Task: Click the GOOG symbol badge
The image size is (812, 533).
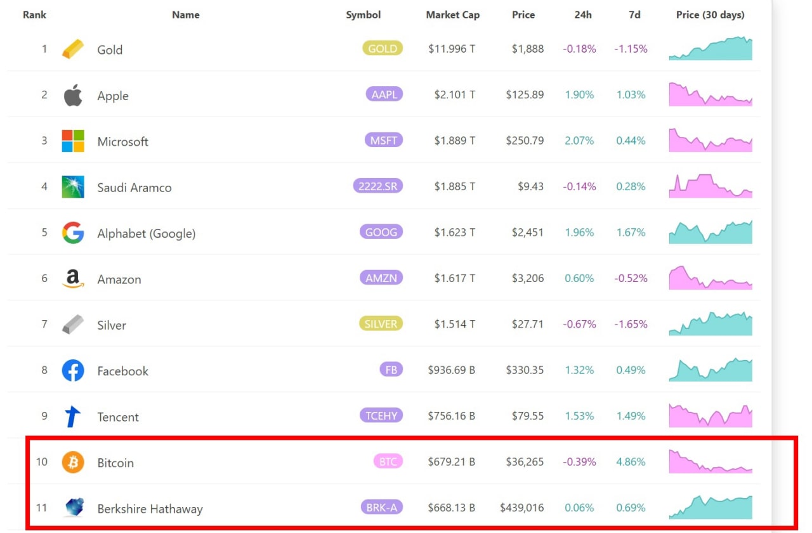Action: click(x=381, y=232)
